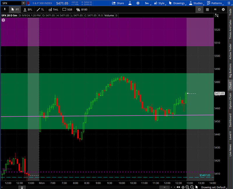Select the pin drawing tool

[5, 9]
